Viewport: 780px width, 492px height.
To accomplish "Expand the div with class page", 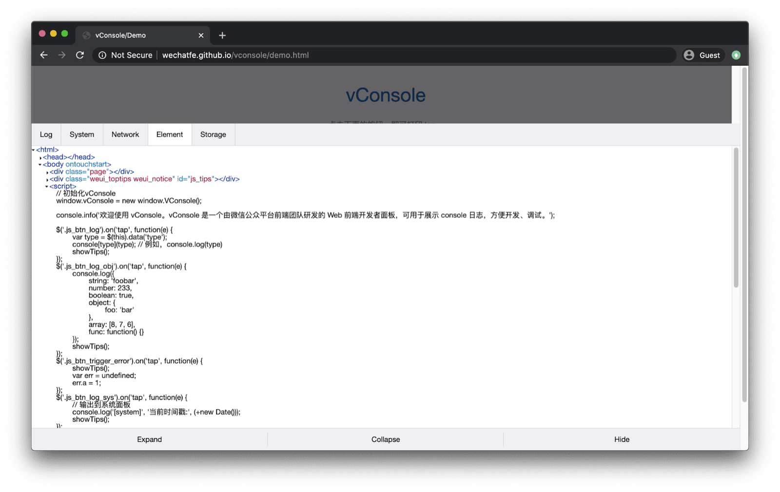I will coord(46,171).
